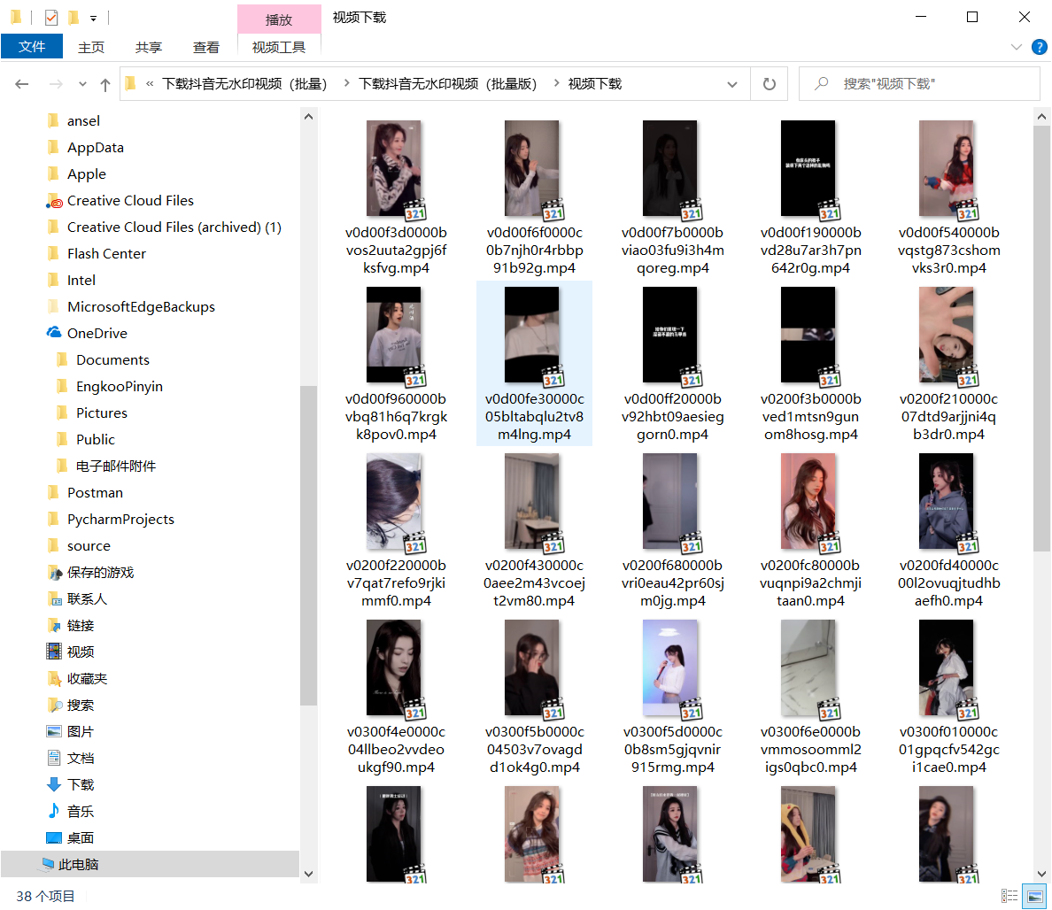Switch to details view in the status bar

(x=1009, y=897)
